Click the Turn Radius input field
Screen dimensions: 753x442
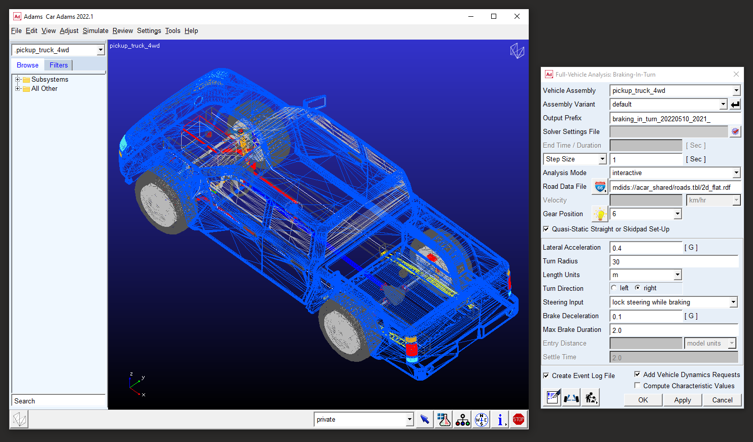[674, 261]
